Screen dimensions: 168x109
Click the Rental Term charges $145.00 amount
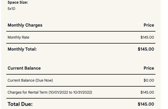tap(147, 92)
